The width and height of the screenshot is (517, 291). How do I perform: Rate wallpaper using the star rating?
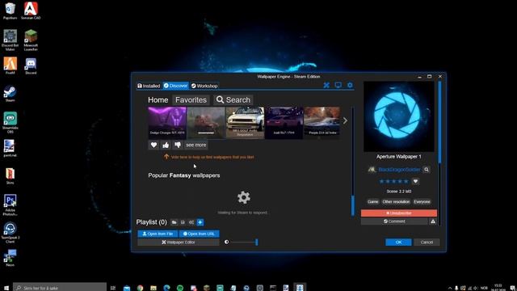pos(393,181)
